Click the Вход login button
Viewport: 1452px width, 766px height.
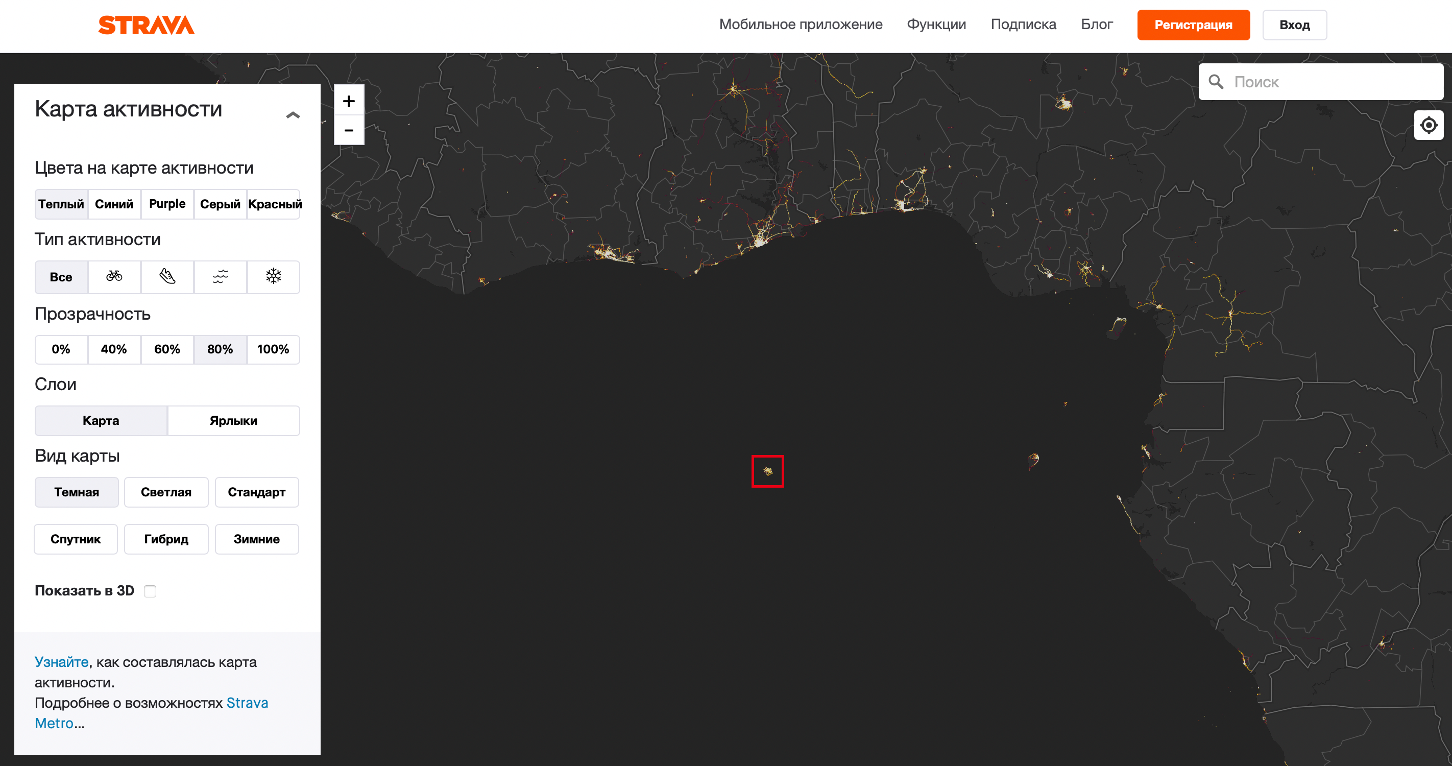coord(1294,25)
